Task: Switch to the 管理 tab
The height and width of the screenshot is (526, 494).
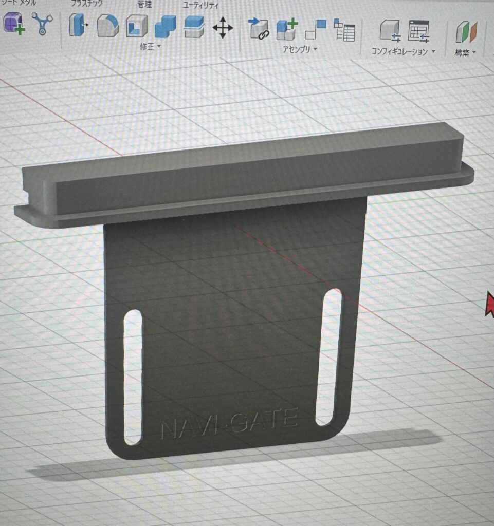Action: (x=144, y=5)
